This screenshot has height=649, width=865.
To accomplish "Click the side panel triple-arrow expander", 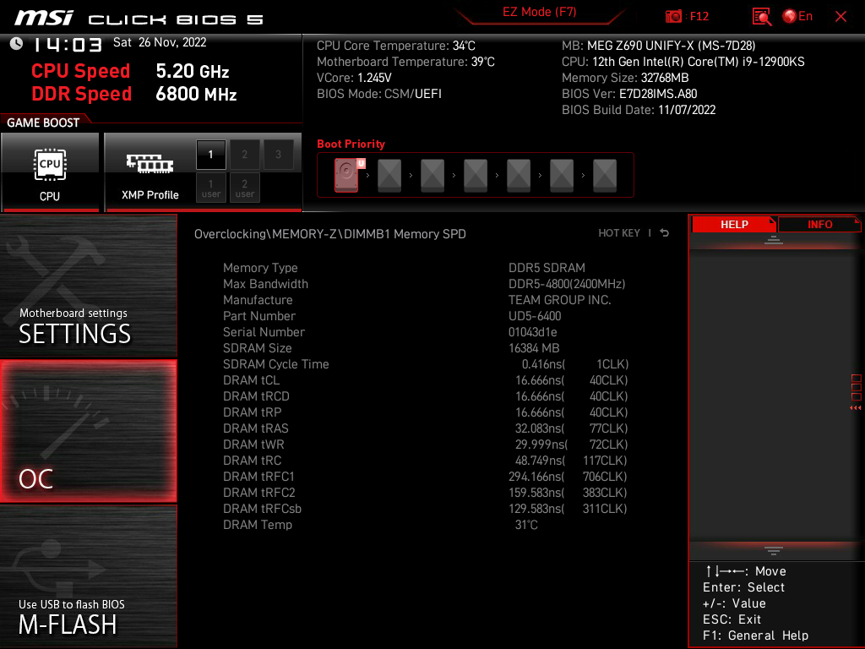I will click(855, 408).
